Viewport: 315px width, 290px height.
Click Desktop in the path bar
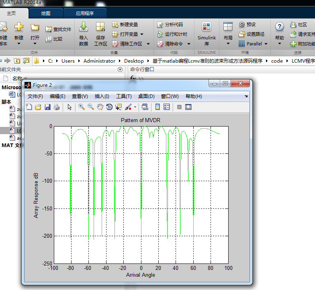[134, 61]
